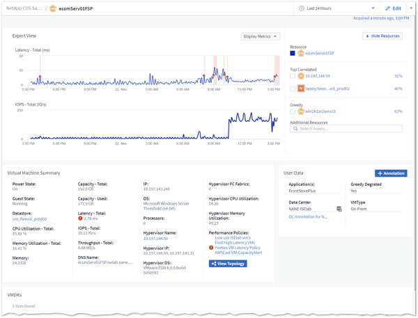Toggle the win2k12r2serv31 greedy resource checkbox
Screen dimensions: 418x318
[293, 111]
